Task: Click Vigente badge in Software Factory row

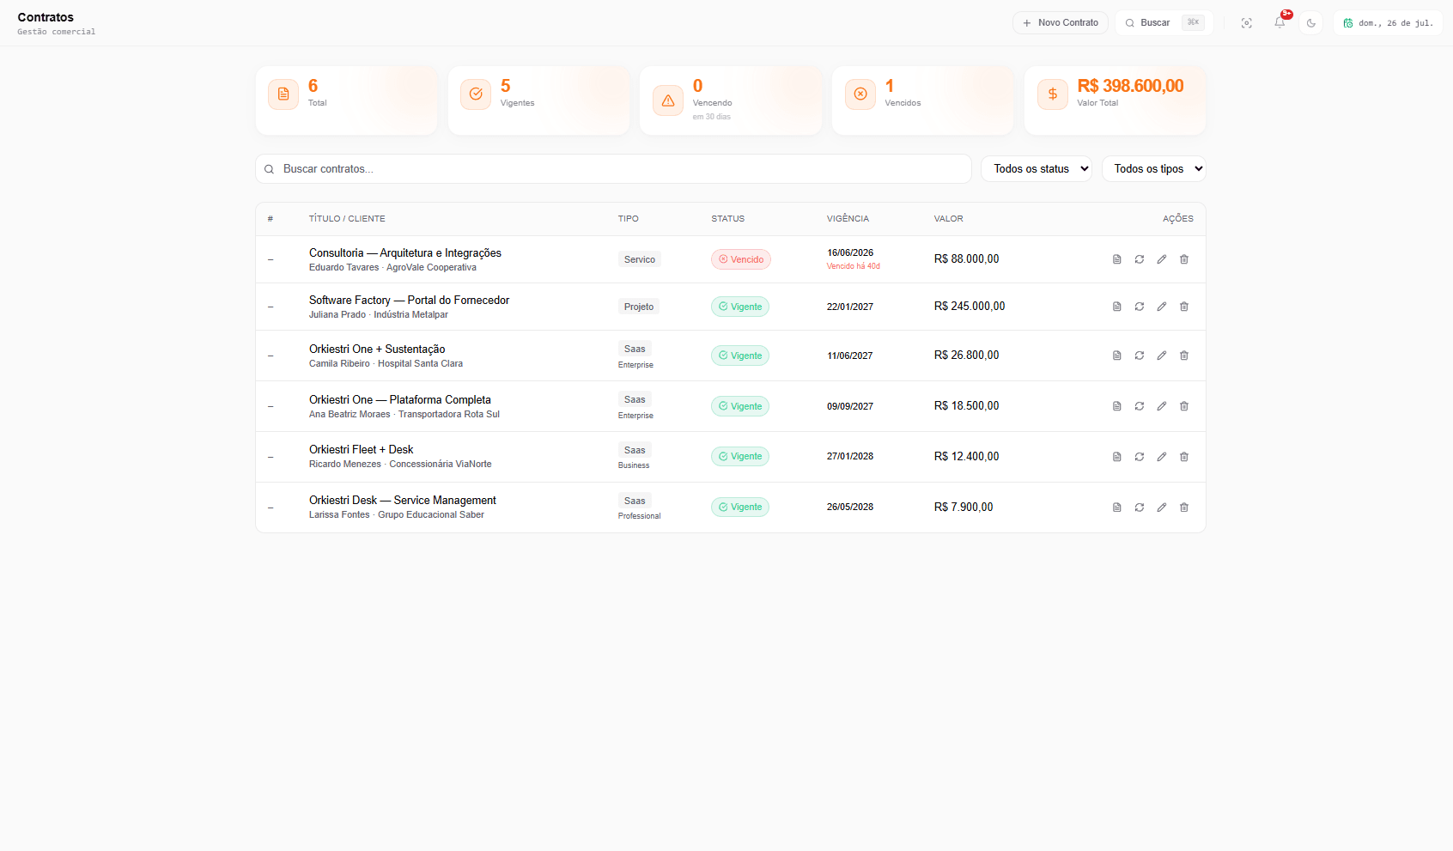Action: [x=740, y=307]
